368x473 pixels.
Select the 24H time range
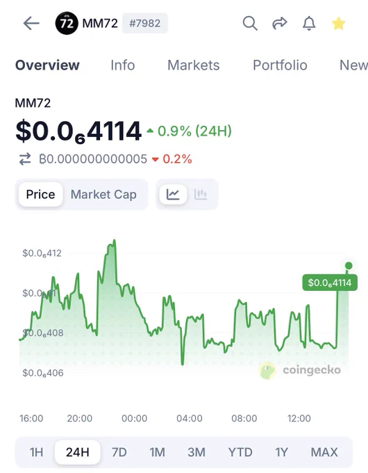[x=77, y=452]
